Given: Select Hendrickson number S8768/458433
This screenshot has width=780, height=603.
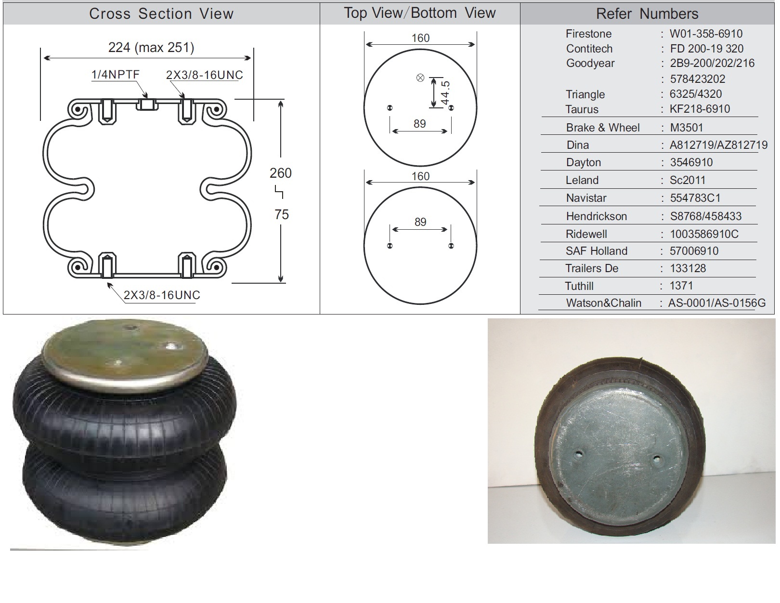Looking at the screenshot, I should tap(706, 216).
